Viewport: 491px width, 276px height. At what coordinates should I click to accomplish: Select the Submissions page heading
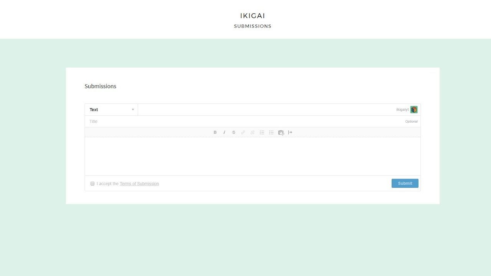point(101,86)
